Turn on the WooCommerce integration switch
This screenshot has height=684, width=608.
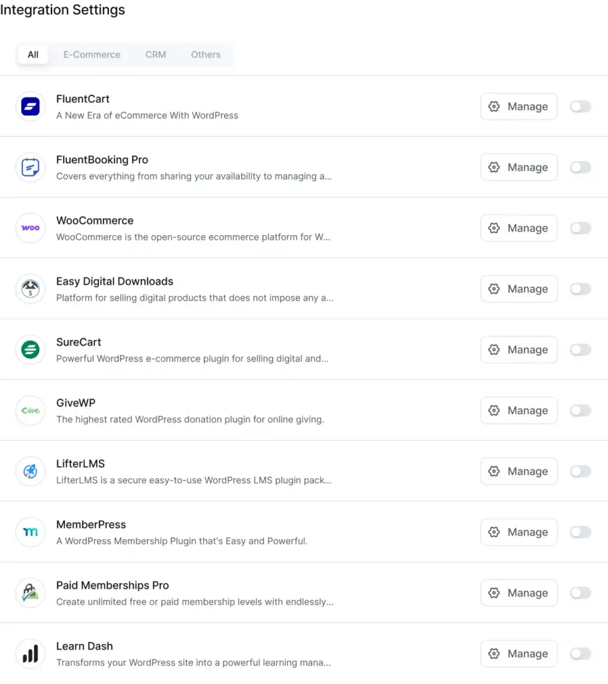pos(581,228)
